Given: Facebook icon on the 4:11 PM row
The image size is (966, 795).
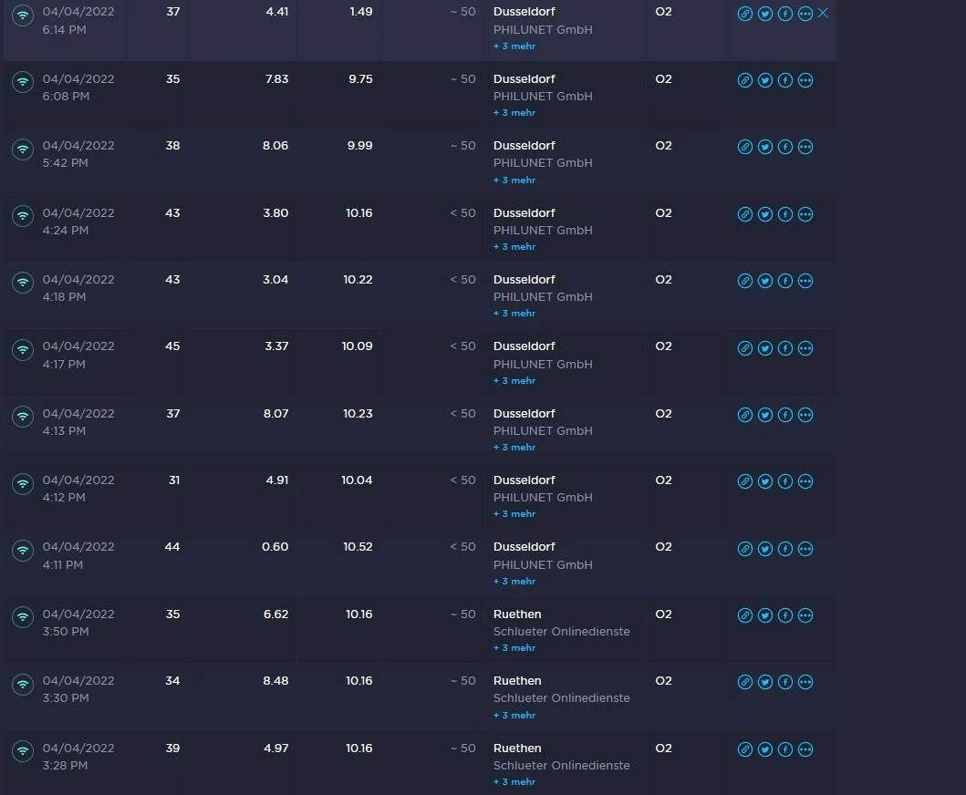Looking at the screenshot, I should (784, 549).
